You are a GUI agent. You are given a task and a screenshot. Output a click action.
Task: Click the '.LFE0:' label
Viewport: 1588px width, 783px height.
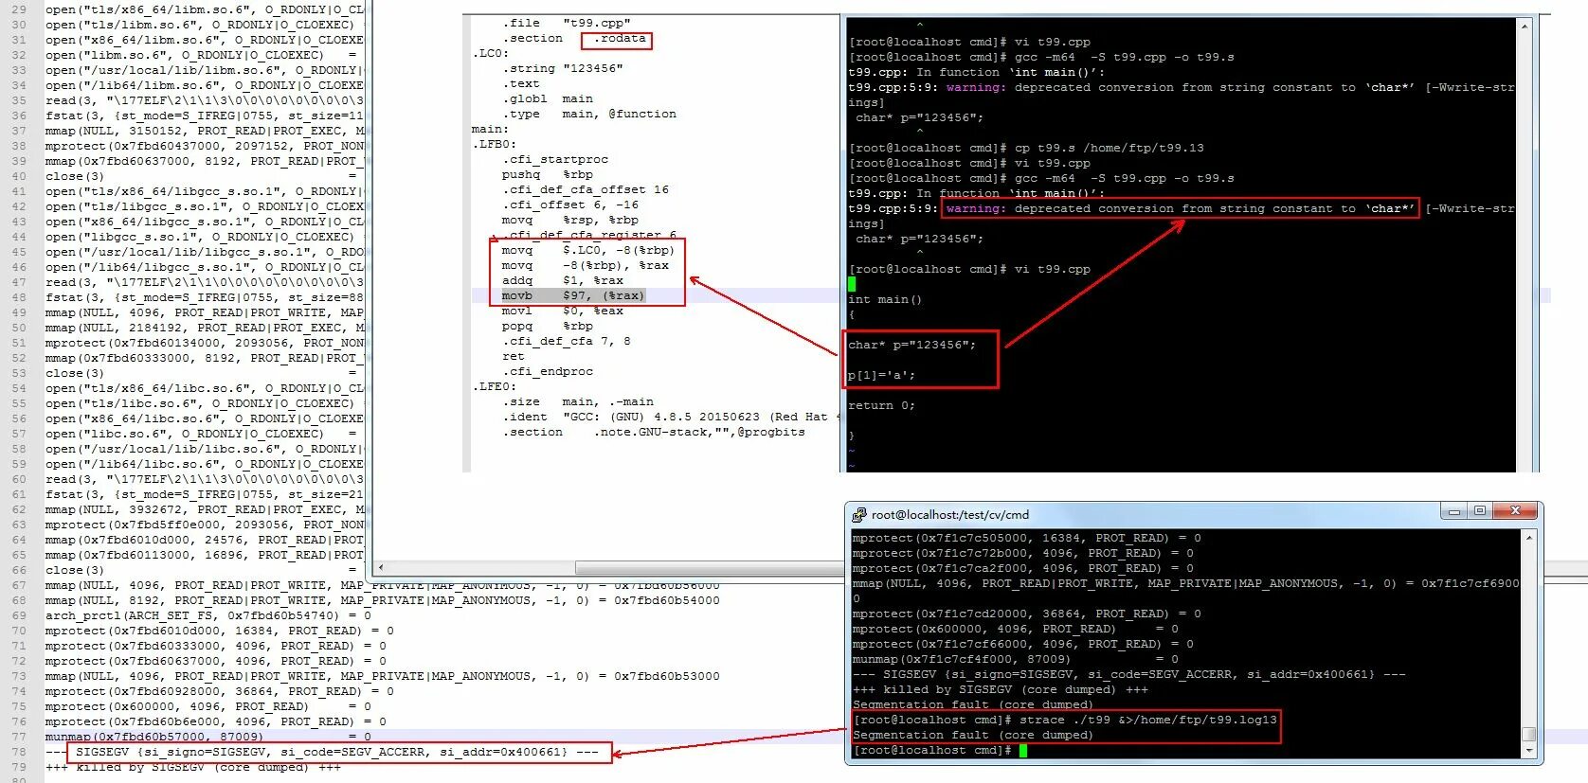495,386
